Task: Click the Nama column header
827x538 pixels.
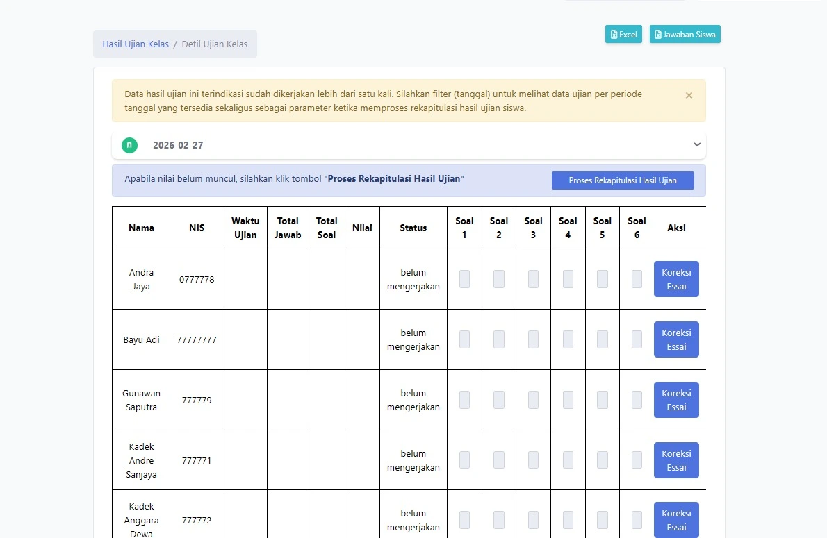Action: coord(141,228)
